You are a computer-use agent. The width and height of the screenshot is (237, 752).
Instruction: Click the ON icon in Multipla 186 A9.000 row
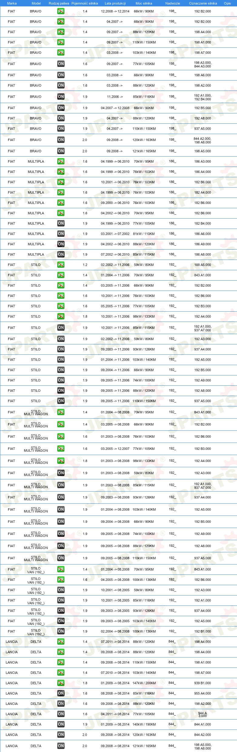[61, 244]
